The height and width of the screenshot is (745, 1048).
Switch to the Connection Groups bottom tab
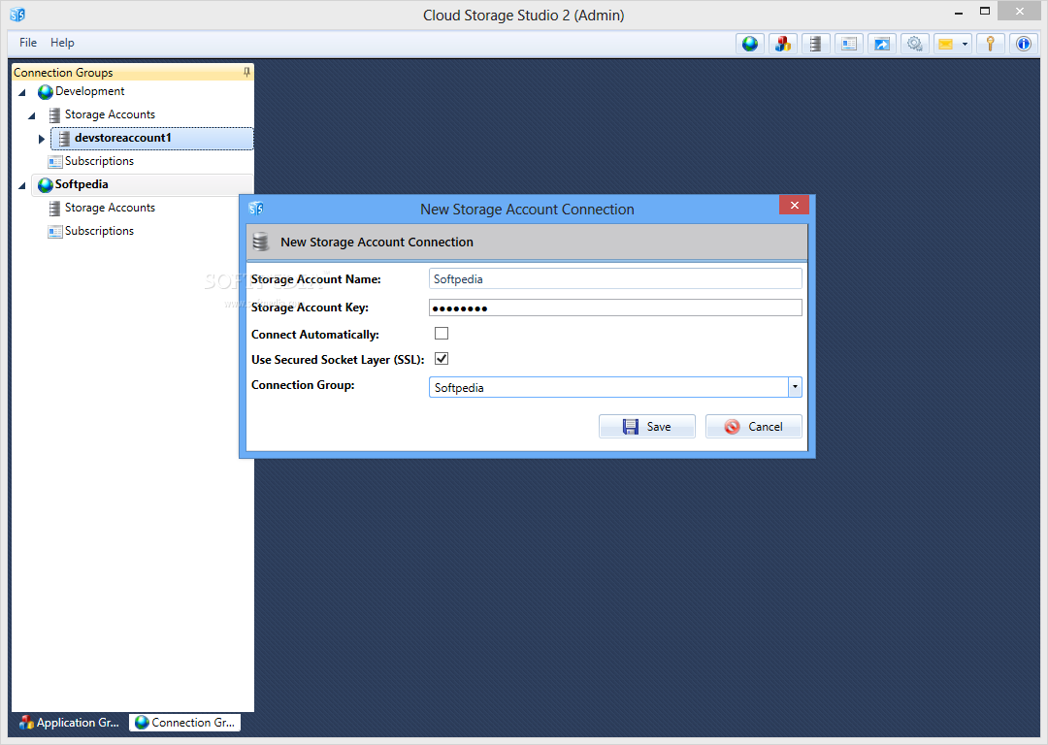click(184, 723)
